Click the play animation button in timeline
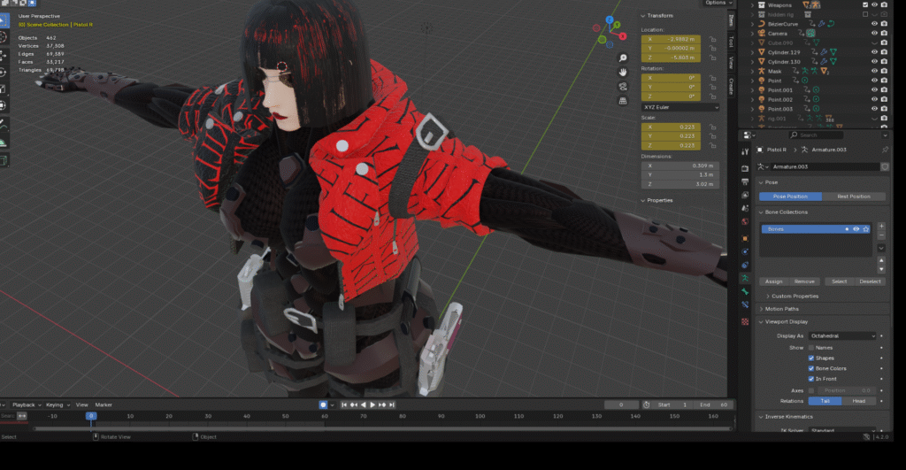 (372, 405)
